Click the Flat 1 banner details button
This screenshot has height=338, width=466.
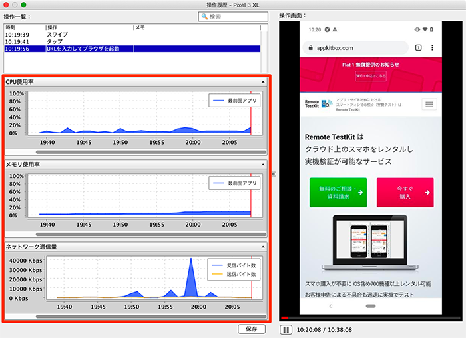click(371, 76)
